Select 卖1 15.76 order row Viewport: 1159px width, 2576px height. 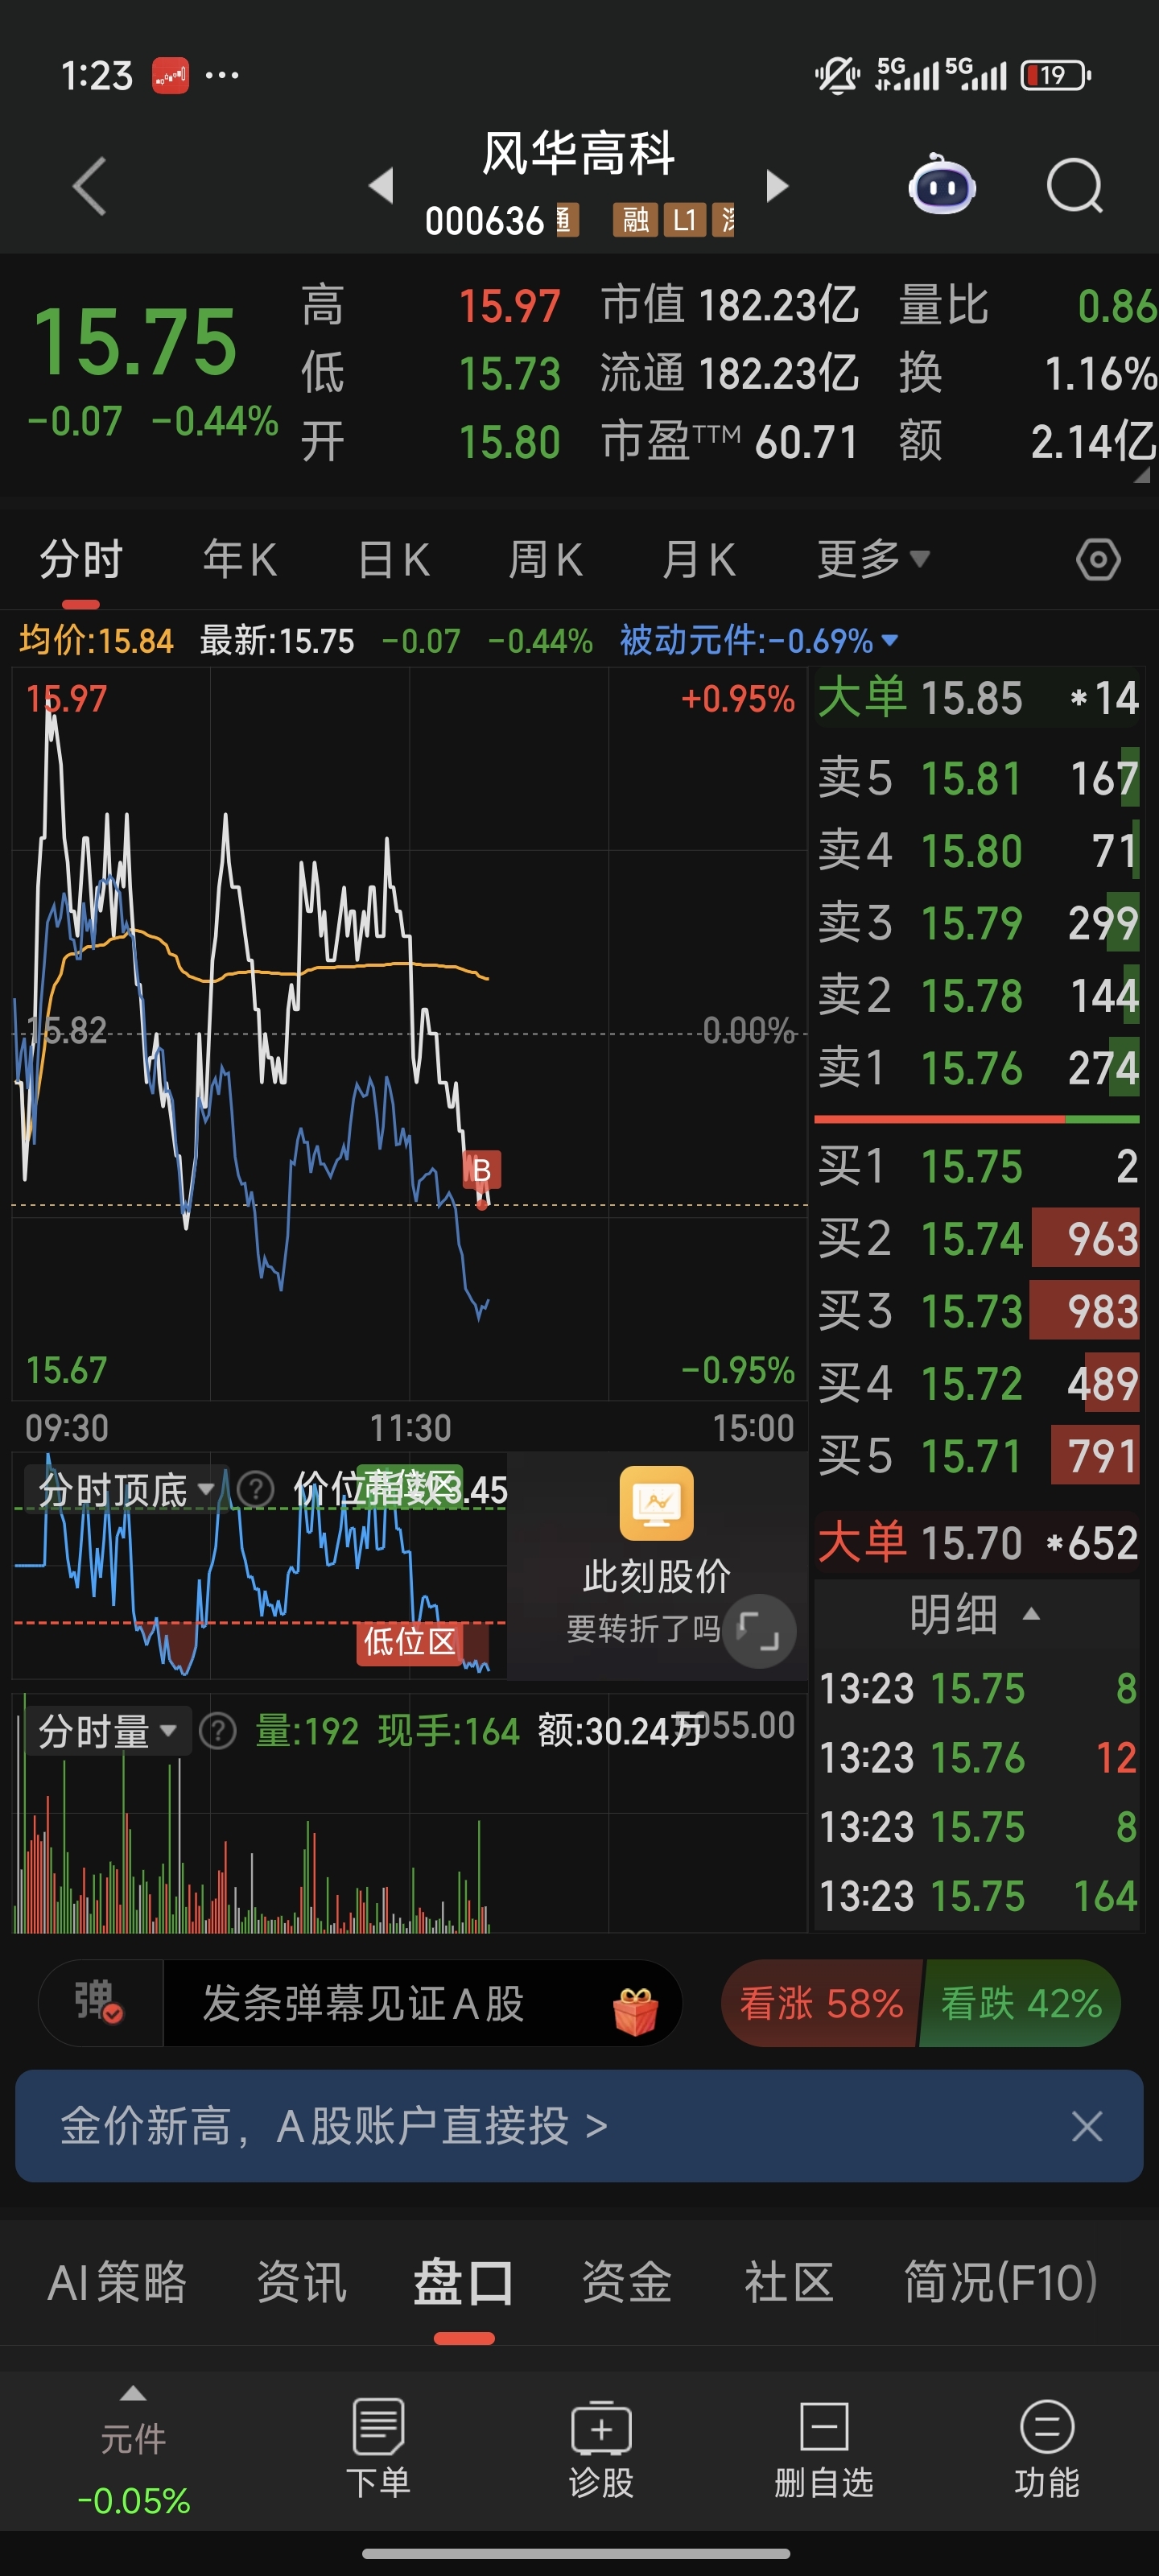pos(977,1068)
